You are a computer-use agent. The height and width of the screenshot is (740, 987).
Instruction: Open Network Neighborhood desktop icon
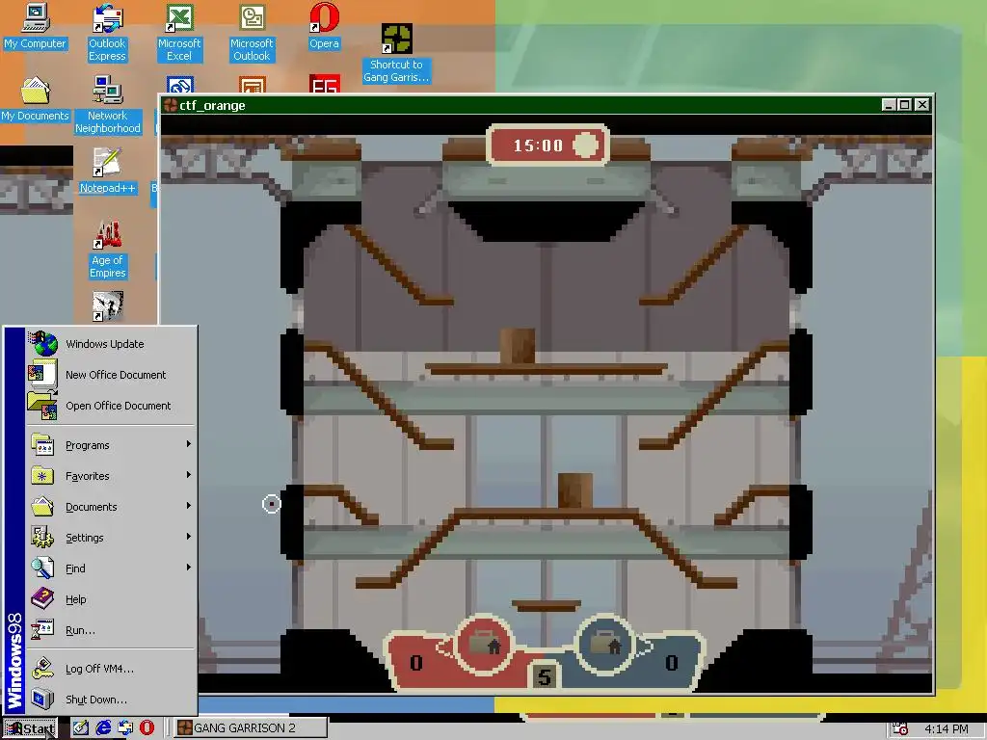coord(108,104)
